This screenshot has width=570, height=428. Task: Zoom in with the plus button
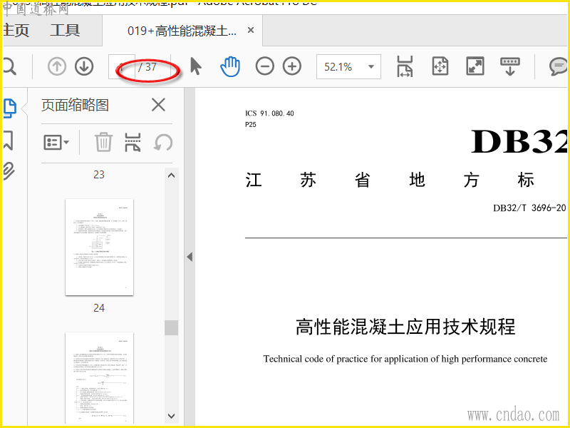click(292, 66)
